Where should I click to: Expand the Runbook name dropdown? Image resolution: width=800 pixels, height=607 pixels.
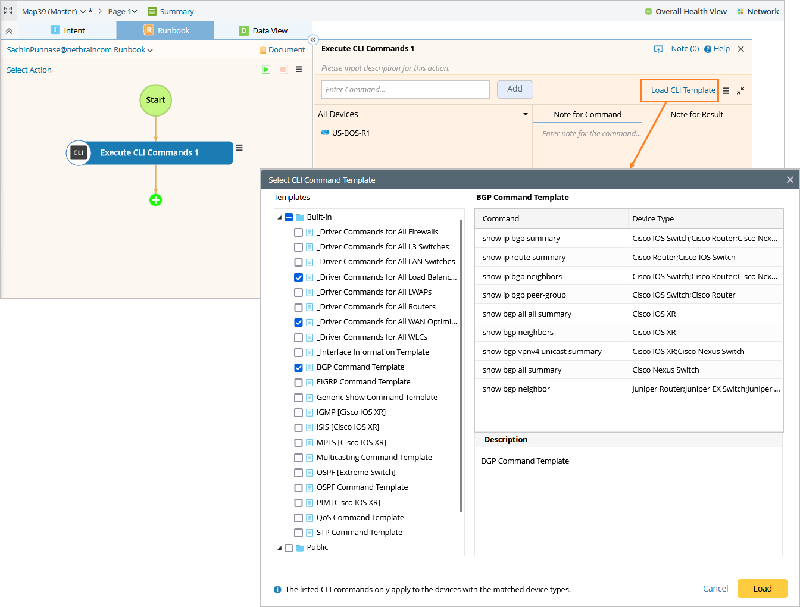click(x=150, y=51)
